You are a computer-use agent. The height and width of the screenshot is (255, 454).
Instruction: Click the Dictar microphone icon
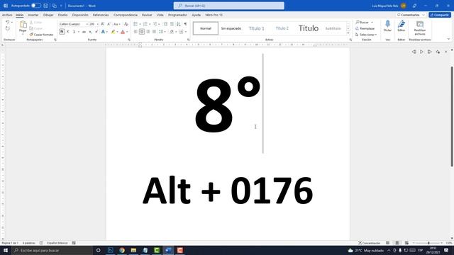388,23
